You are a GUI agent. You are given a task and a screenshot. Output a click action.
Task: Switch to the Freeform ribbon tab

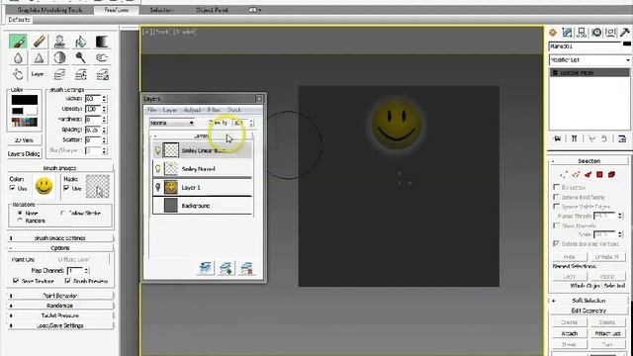tap(117, 10)
